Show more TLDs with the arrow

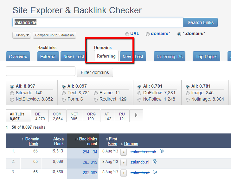point(136,116)
